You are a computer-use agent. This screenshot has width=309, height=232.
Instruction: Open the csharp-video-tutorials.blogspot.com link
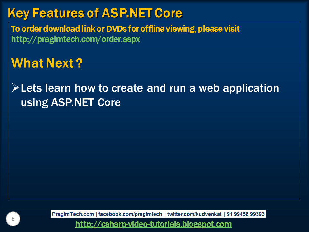(154, 223)
